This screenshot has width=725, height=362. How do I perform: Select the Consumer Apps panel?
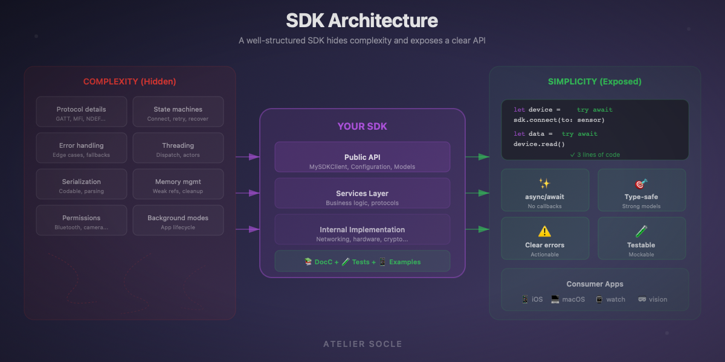pos(594,290)
